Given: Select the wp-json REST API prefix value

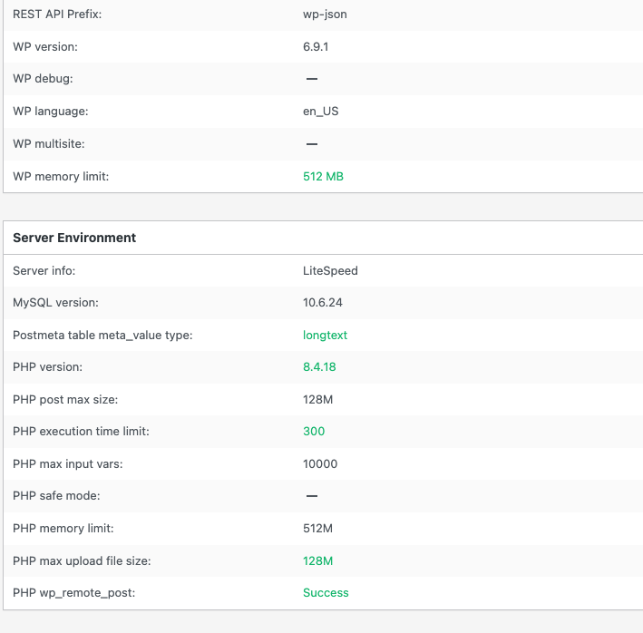Looking at the screenshot, I should point(323,14).
